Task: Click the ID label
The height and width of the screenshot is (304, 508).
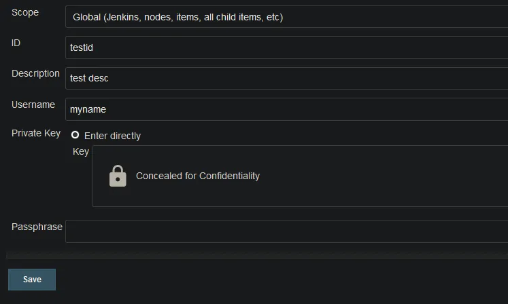Action: tap(16, 43)
